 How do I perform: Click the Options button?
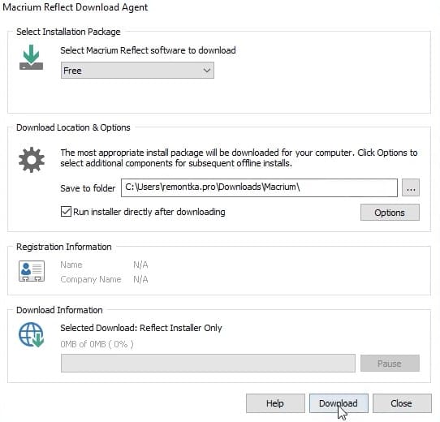pos(390,213)
